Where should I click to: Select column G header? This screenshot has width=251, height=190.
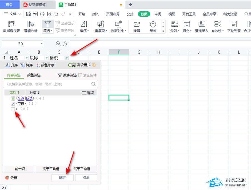139,52
